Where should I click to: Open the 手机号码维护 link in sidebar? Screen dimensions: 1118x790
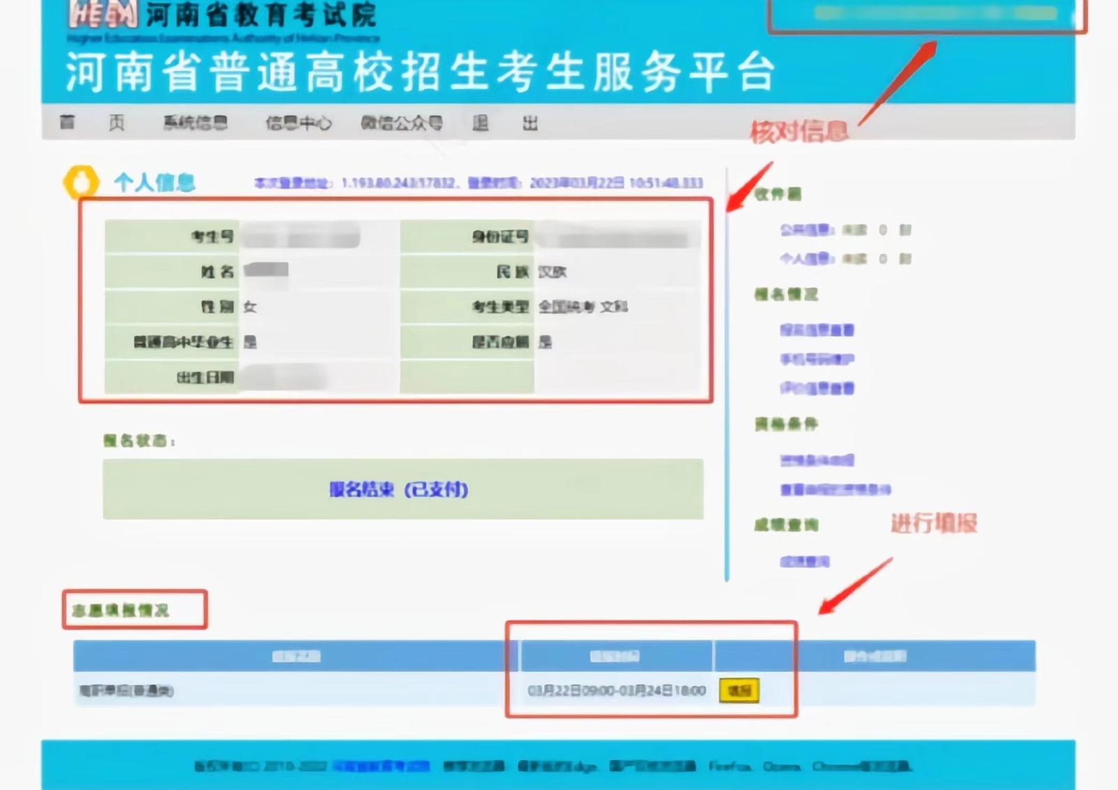[x=817, y=359]
